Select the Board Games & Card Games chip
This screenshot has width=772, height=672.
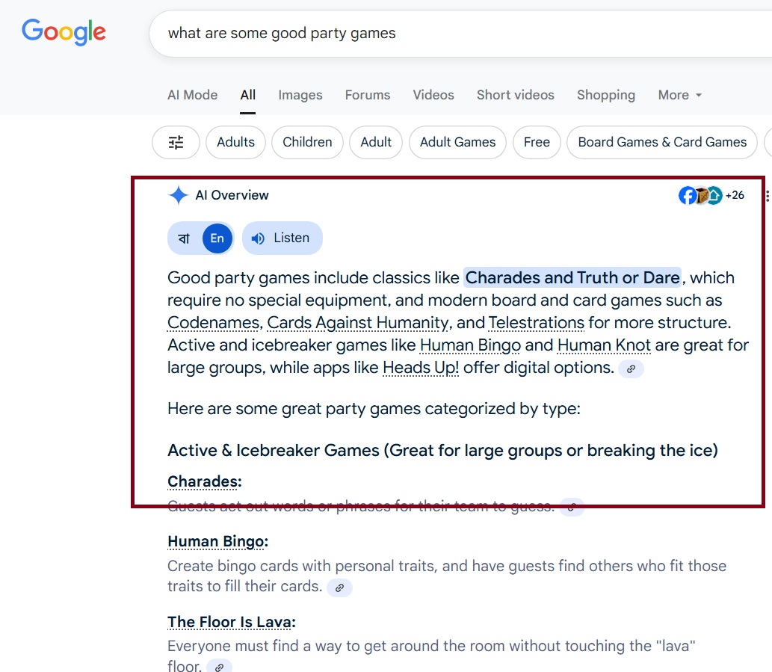click(x=662, y=142)
